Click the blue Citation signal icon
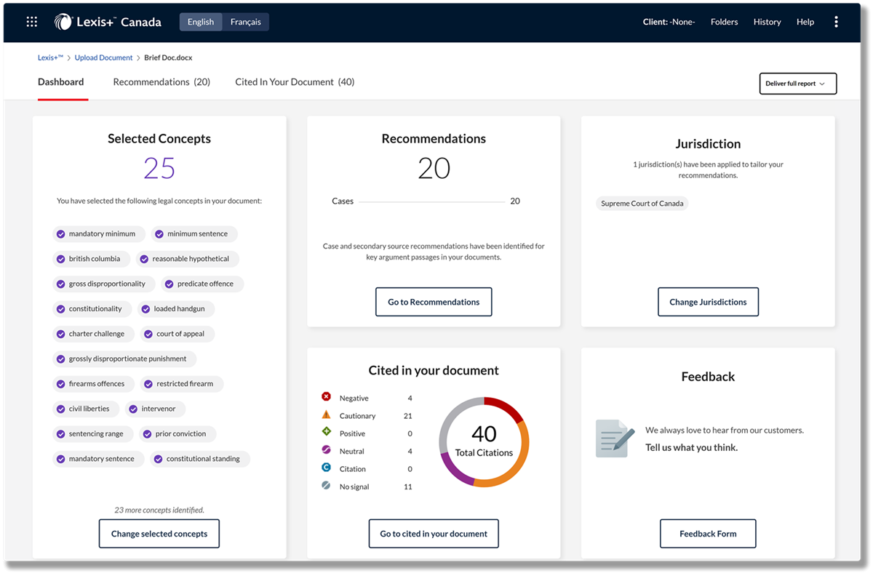 click(326, 468)
